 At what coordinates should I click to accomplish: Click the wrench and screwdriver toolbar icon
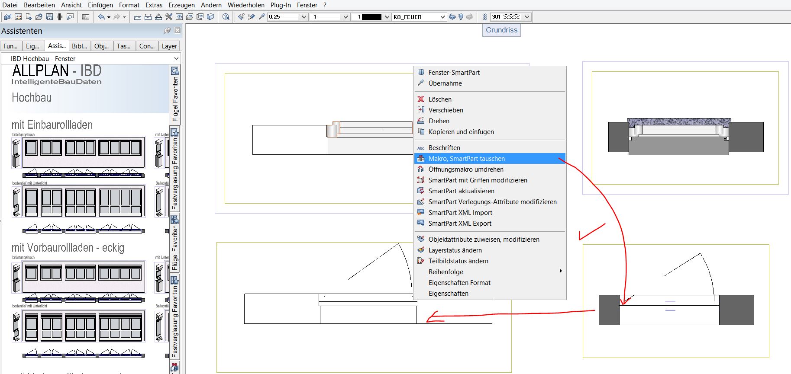click(x=169, y=17)
